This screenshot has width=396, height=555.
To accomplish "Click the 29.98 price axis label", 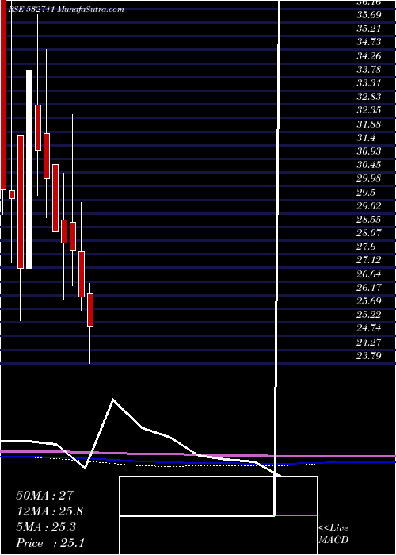I will point(369,178).
